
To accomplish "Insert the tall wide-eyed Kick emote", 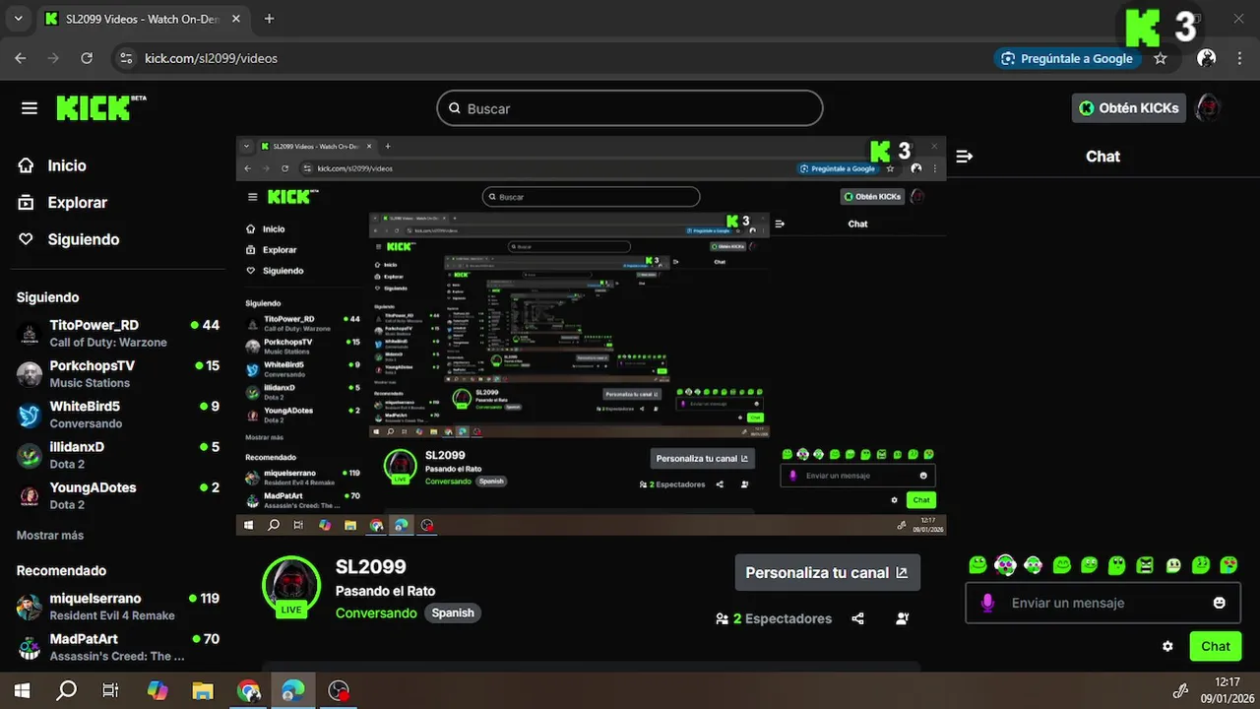I will click(x=1117, y=565).
